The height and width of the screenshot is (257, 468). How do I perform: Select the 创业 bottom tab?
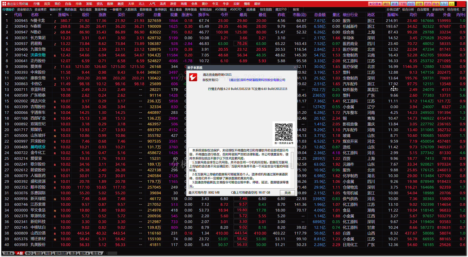[39, 253]
